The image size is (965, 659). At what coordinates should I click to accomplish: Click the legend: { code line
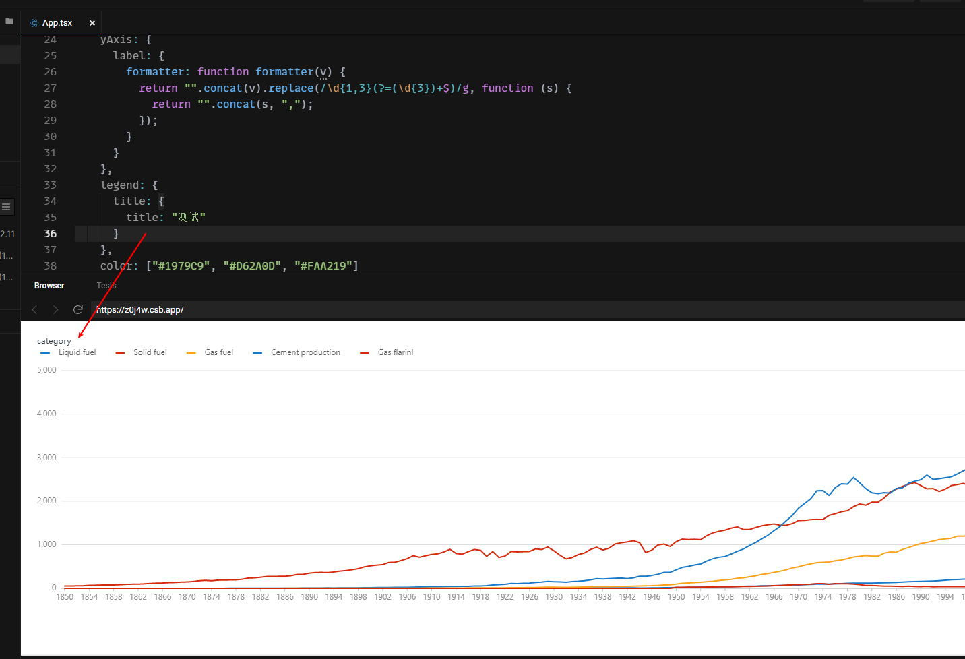coord(129,185)
